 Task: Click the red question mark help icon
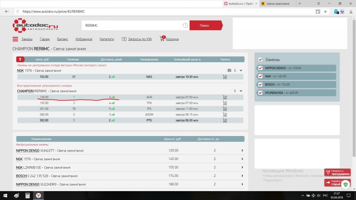pyautogui.click(x=20, y=59)
